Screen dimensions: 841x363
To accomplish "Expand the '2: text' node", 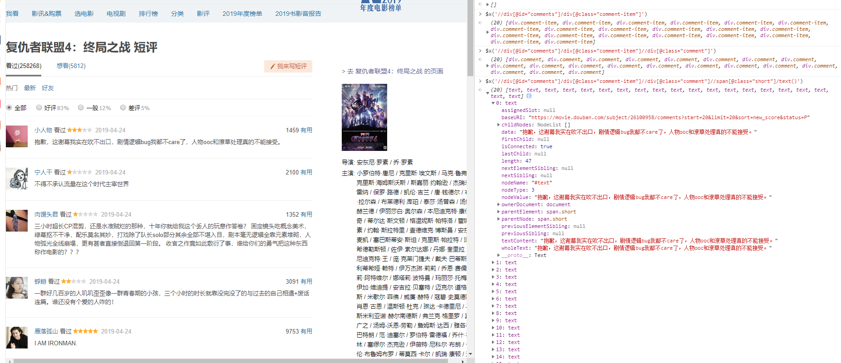I will [x=493, y=270].
